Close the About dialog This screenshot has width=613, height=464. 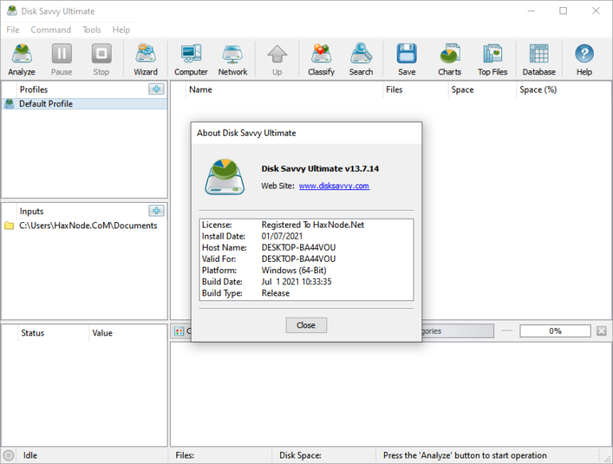(306, 325)
